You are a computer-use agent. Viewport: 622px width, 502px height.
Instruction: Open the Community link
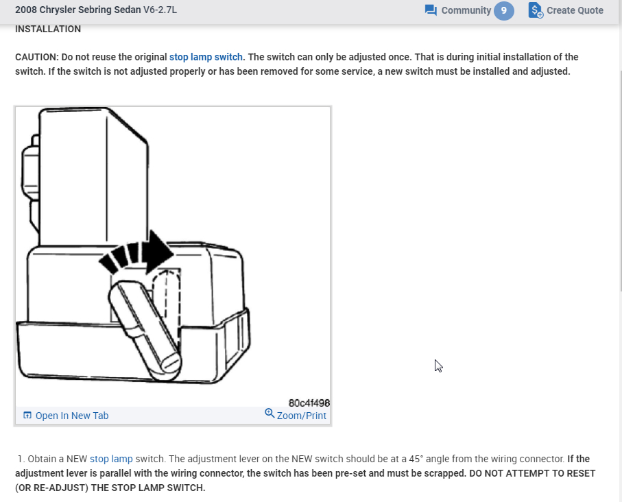(466, 10)
